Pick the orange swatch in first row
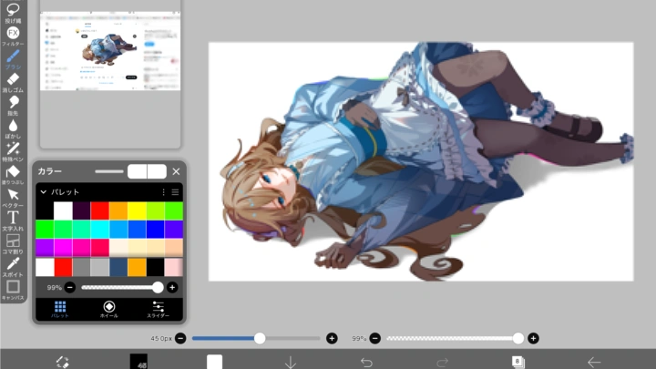 tap(118, 210)
